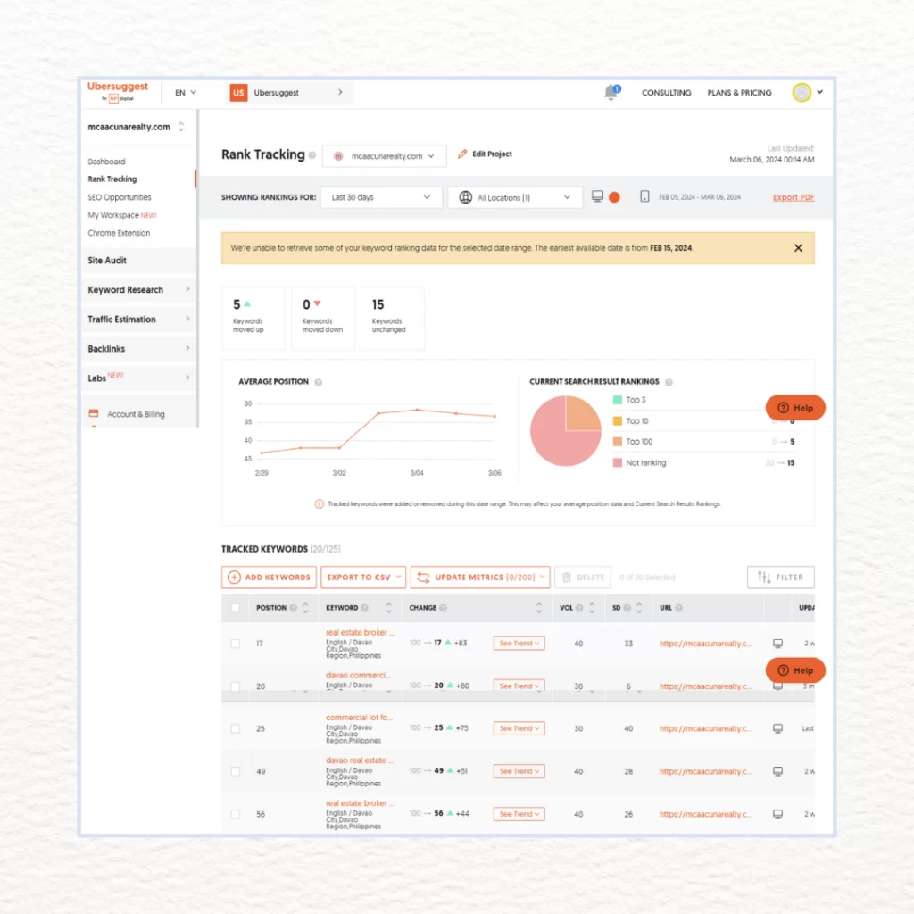Open SEO Opportunities in sidebar
The width and height of the screenshot is (914, 914).
[120, 197]
